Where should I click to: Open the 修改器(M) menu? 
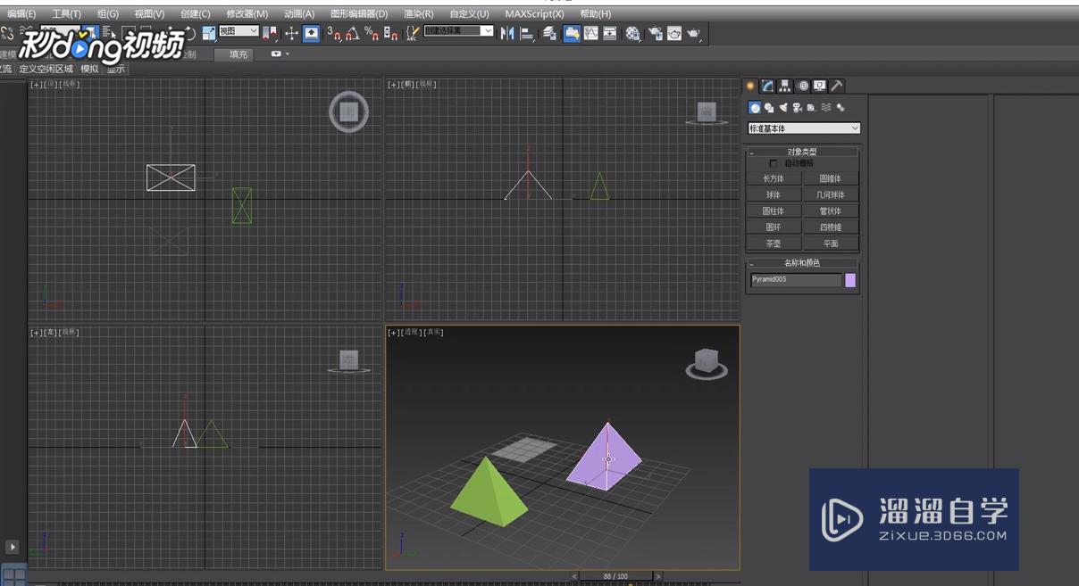coord(247,14)
